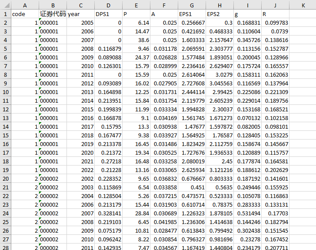The width and height of the screenshot is (316, 250).
Task: Select column K header
Action: pos(303,5)
